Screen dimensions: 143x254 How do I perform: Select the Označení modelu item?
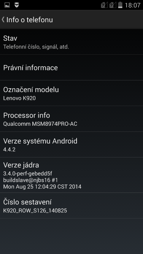pyautogui.click(x=71, y=93)
